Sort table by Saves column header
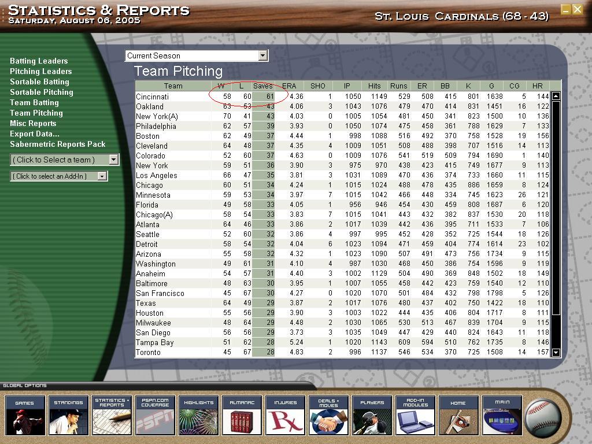592x444 pixels. tap(263, 86)
